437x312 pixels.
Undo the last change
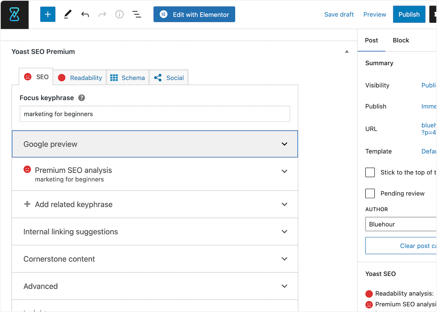(85, 15)
